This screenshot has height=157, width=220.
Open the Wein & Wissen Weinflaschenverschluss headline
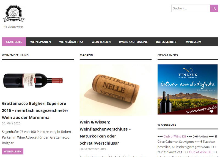point(105,132)
